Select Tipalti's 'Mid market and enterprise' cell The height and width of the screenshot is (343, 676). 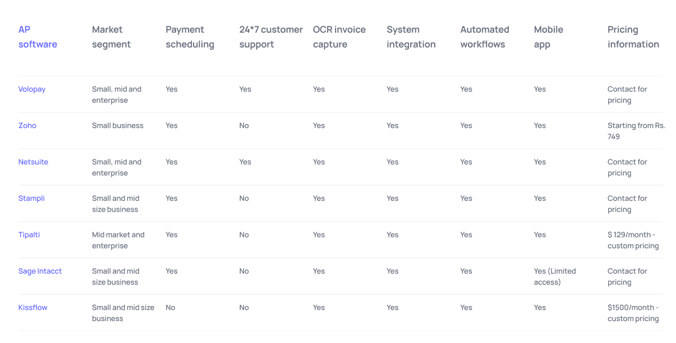click(x=118, y=240)
